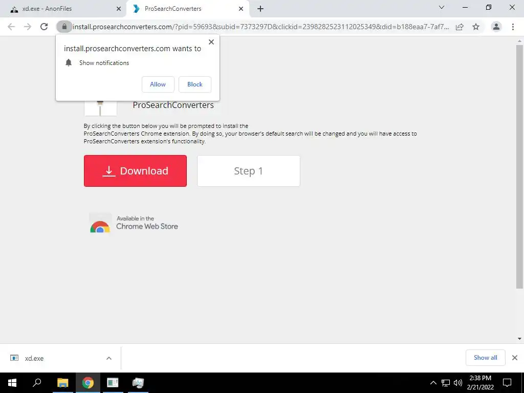Open the monitor app on taskbar
The image size is (524, 393).
[138, 383]
